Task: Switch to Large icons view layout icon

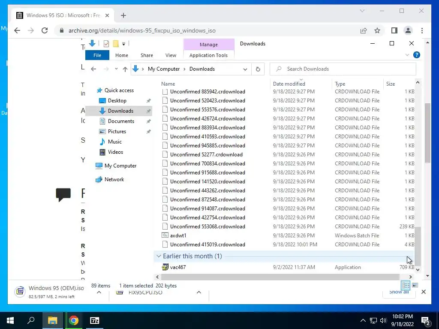Action: click(x=415, y=285)
